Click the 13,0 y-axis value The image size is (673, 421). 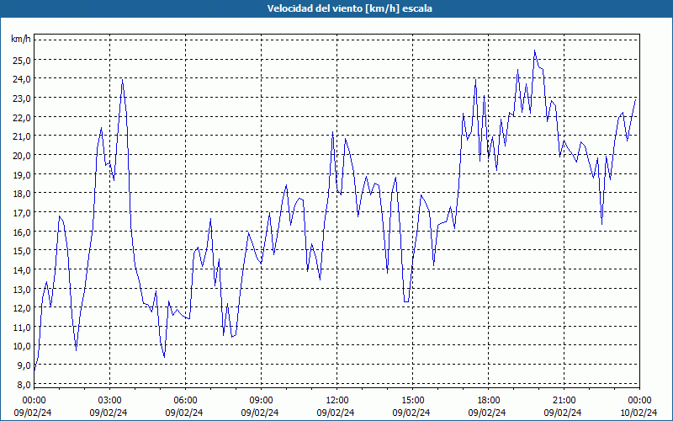[x=22, y=289]
